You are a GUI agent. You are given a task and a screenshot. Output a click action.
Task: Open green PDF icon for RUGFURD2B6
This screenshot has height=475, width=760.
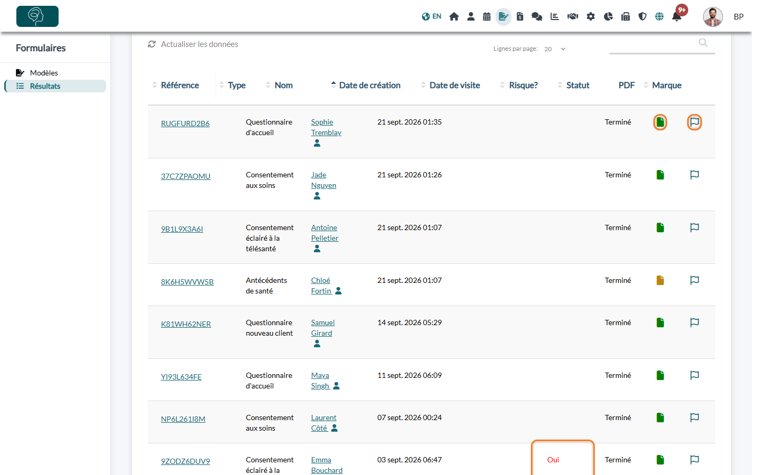click(x=660, y=122)
